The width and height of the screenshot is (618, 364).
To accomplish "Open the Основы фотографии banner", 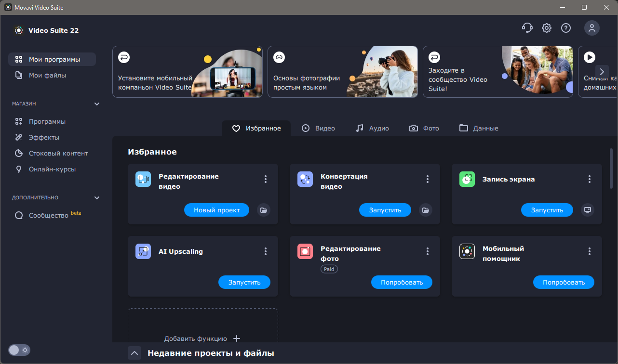I will coord(343,72).
